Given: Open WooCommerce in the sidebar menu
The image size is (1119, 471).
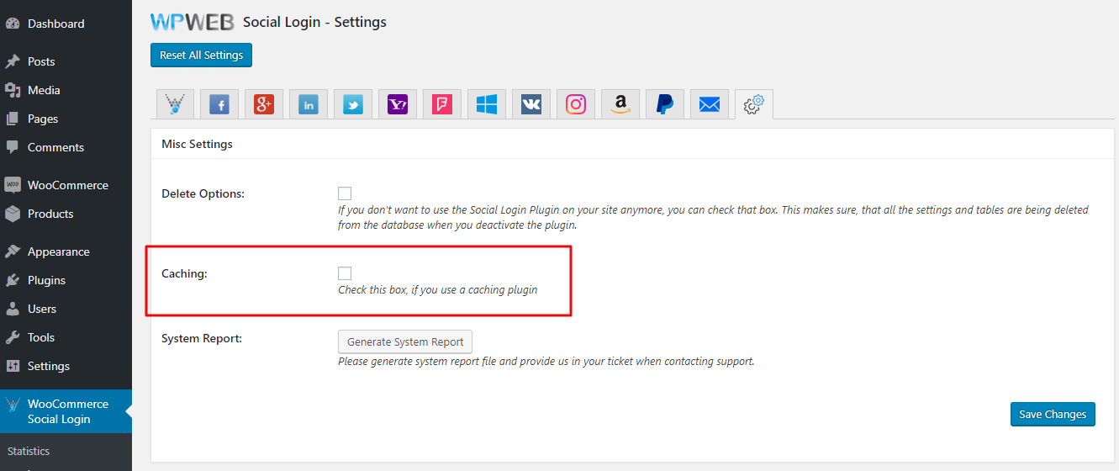Looking at the screenshot, I should 67,185.
